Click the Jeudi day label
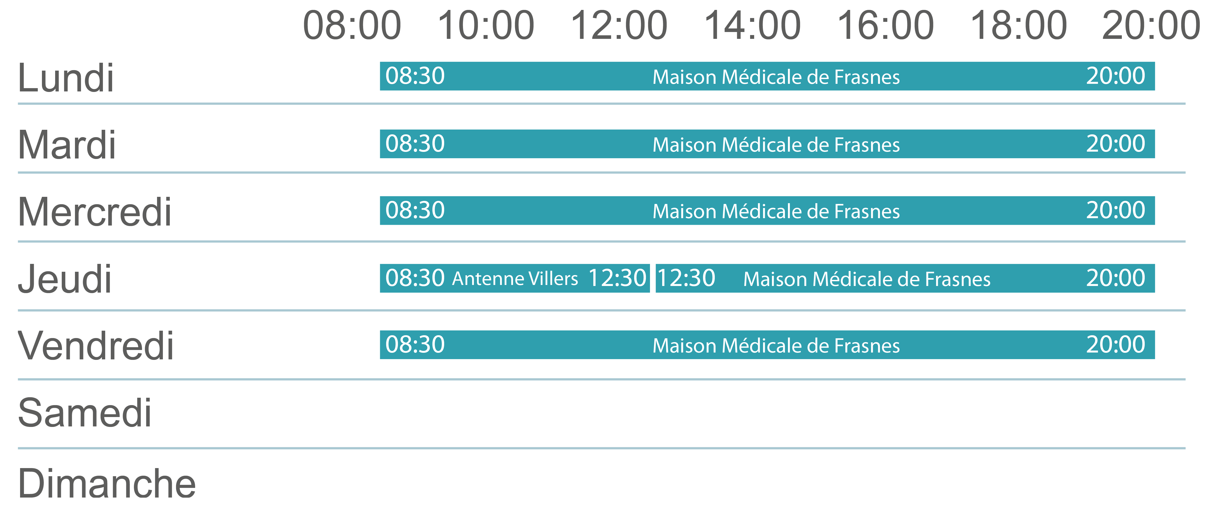Screen dimensions: 1225x511 (65, 279)
